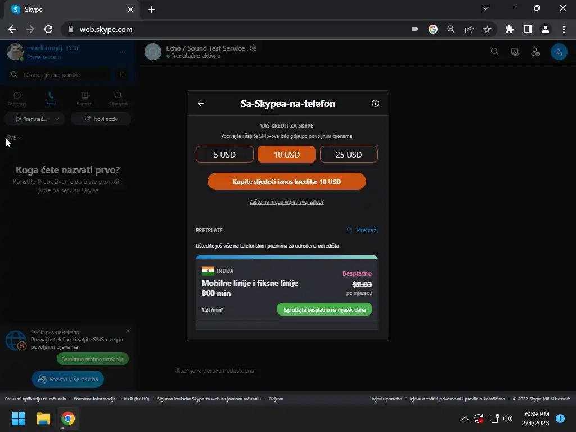The height and width of the screenshot is (432, 576).
Task: Open the India 800 min subscription card
Action: (286, 290)
